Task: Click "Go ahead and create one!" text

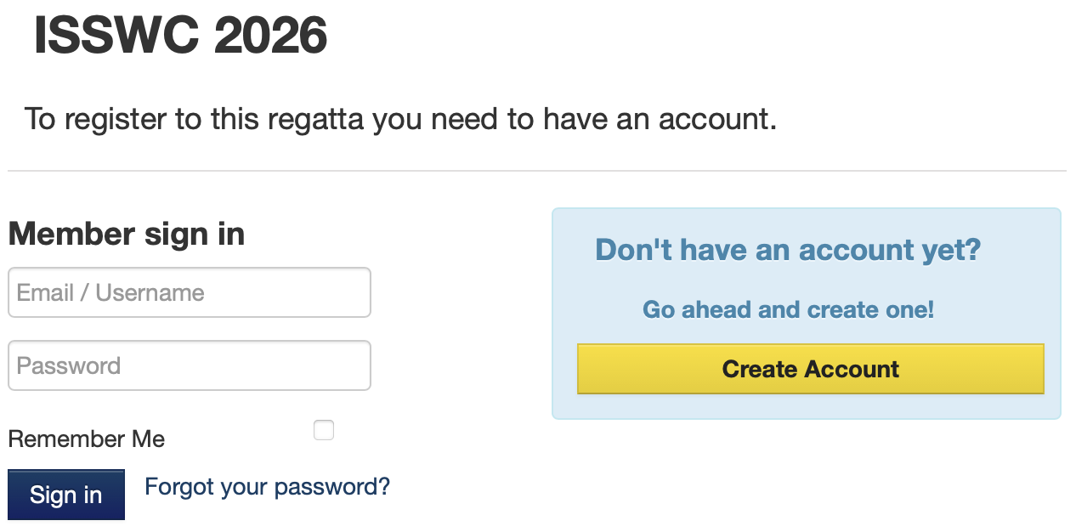Action: point(788,309)
